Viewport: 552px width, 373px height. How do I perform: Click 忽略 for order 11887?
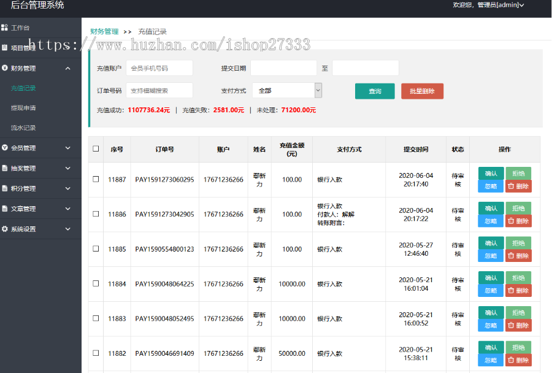491,186
